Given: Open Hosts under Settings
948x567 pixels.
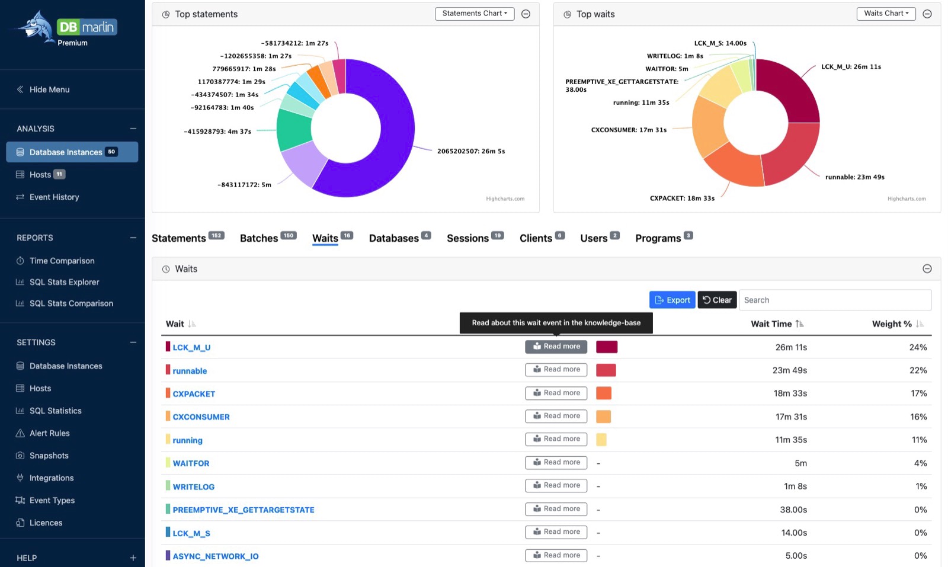Looking at the screenshot, I should coord(34,389).
